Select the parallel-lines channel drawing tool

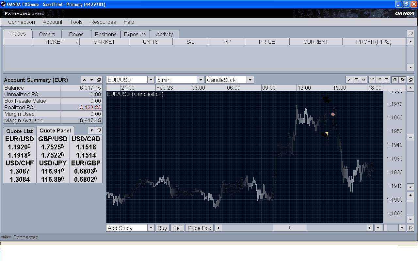[356, 80]
